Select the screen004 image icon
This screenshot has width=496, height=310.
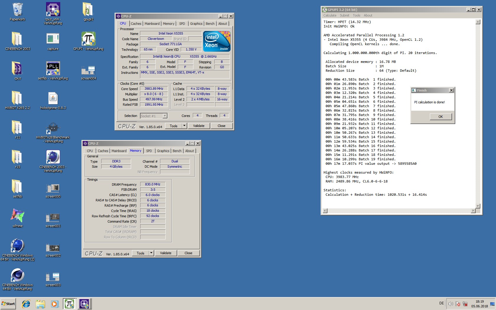(x=88, y=70)
